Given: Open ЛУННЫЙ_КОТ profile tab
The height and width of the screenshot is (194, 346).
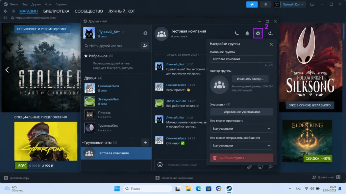Looking at the screenshot, I should pyautogui.click(x=122, y=11).
